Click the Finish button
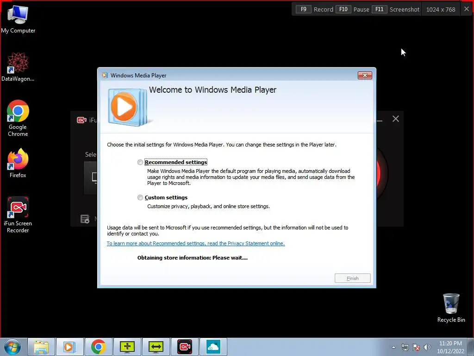 click(x=352, y=278)
